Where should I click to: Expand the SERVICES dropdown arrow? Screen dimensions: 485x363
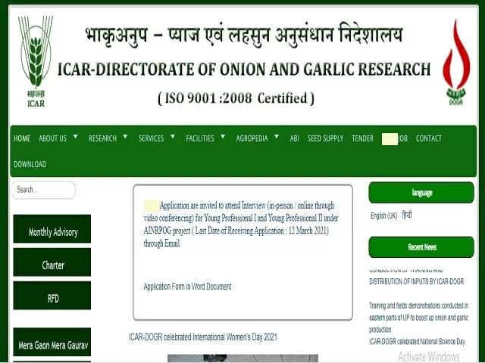click(x=173, y=136)
